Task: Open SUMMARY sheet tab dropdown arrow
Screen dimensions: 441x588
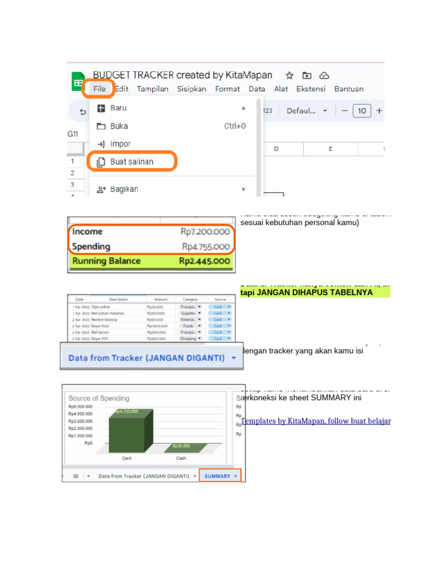Action: pyautogui.click(x=235, y=476)
